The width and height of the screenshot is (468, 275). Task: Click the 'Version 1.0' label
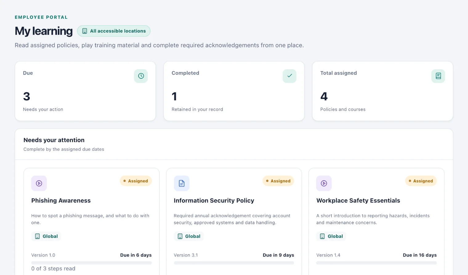[43, 255]
